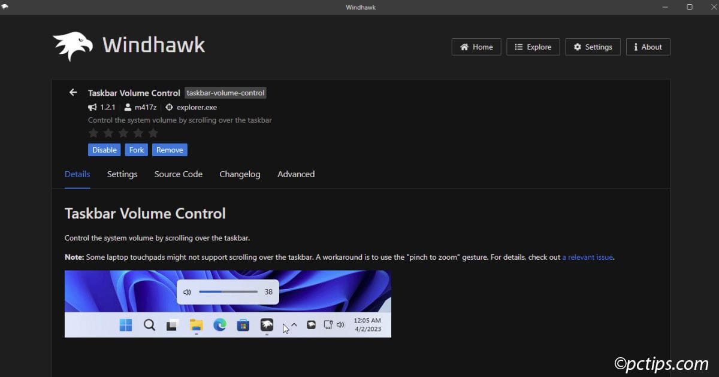Click the megaphone version icon
Screen dimensions: 719x377
pyautogui.click(x=92, y=107)
